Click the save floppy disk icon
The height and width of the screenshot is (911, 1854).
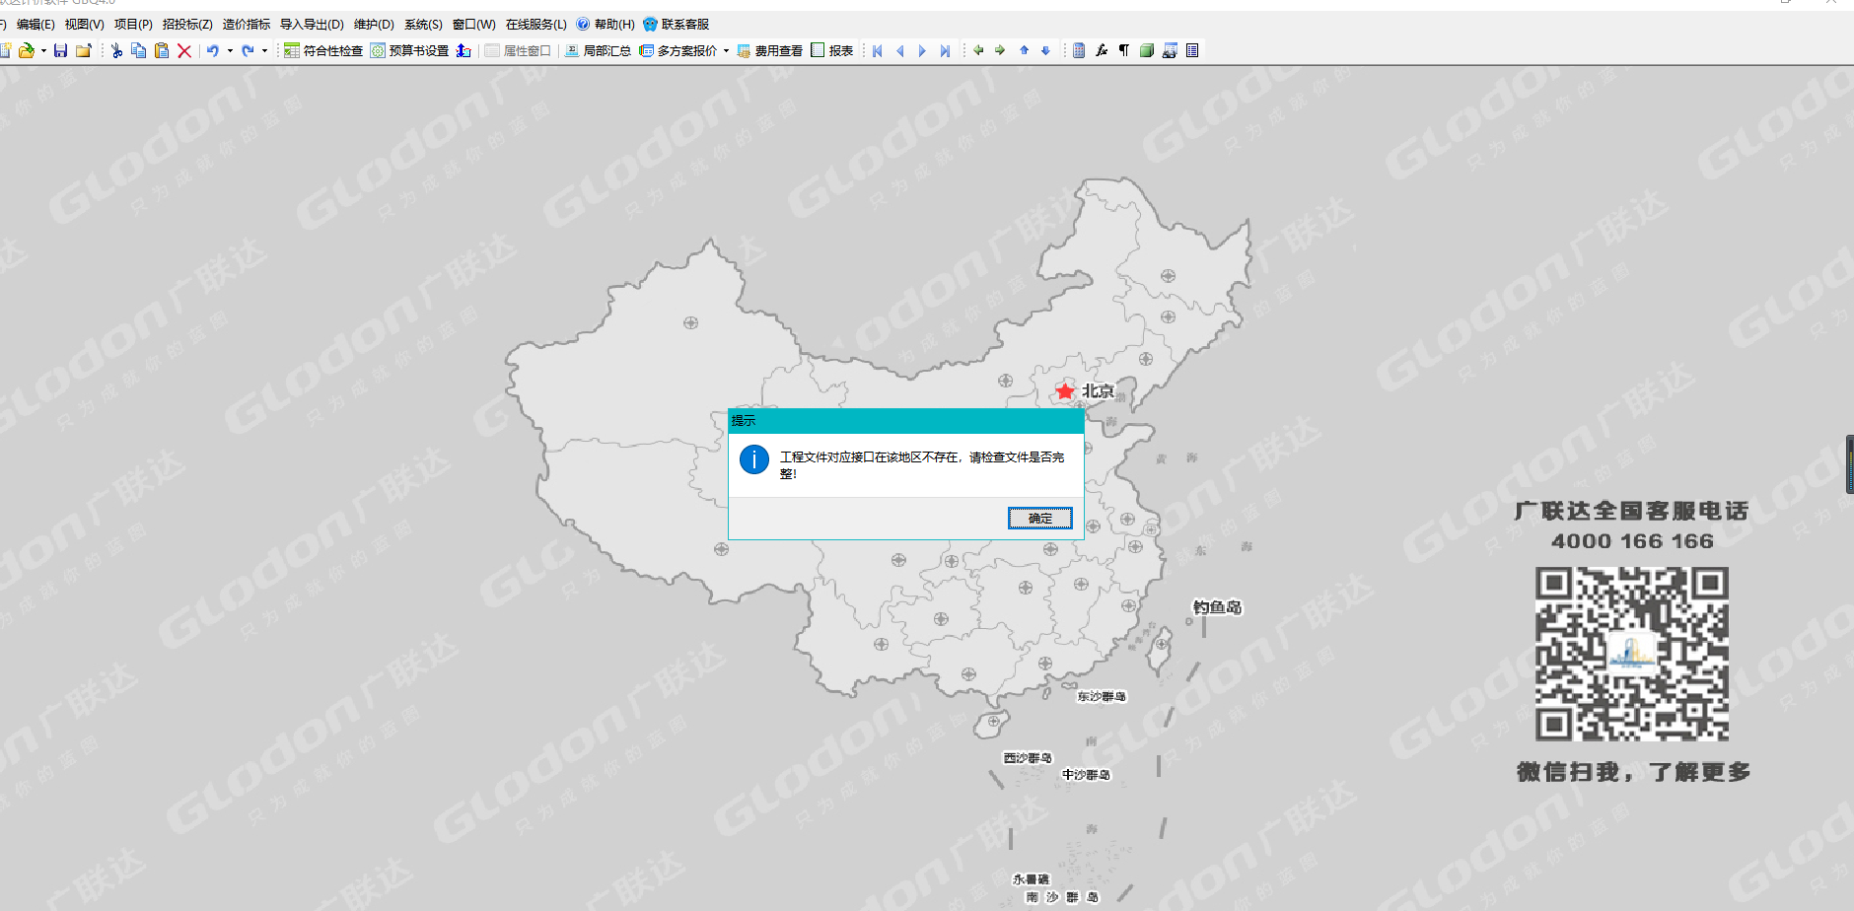(60, 50)
